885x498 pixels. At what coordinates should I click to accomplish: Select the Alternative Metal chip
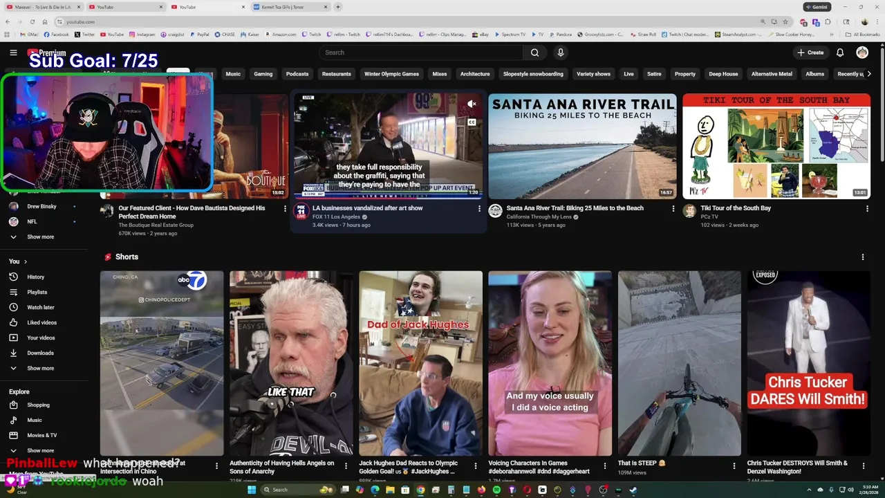coord(772,74)
